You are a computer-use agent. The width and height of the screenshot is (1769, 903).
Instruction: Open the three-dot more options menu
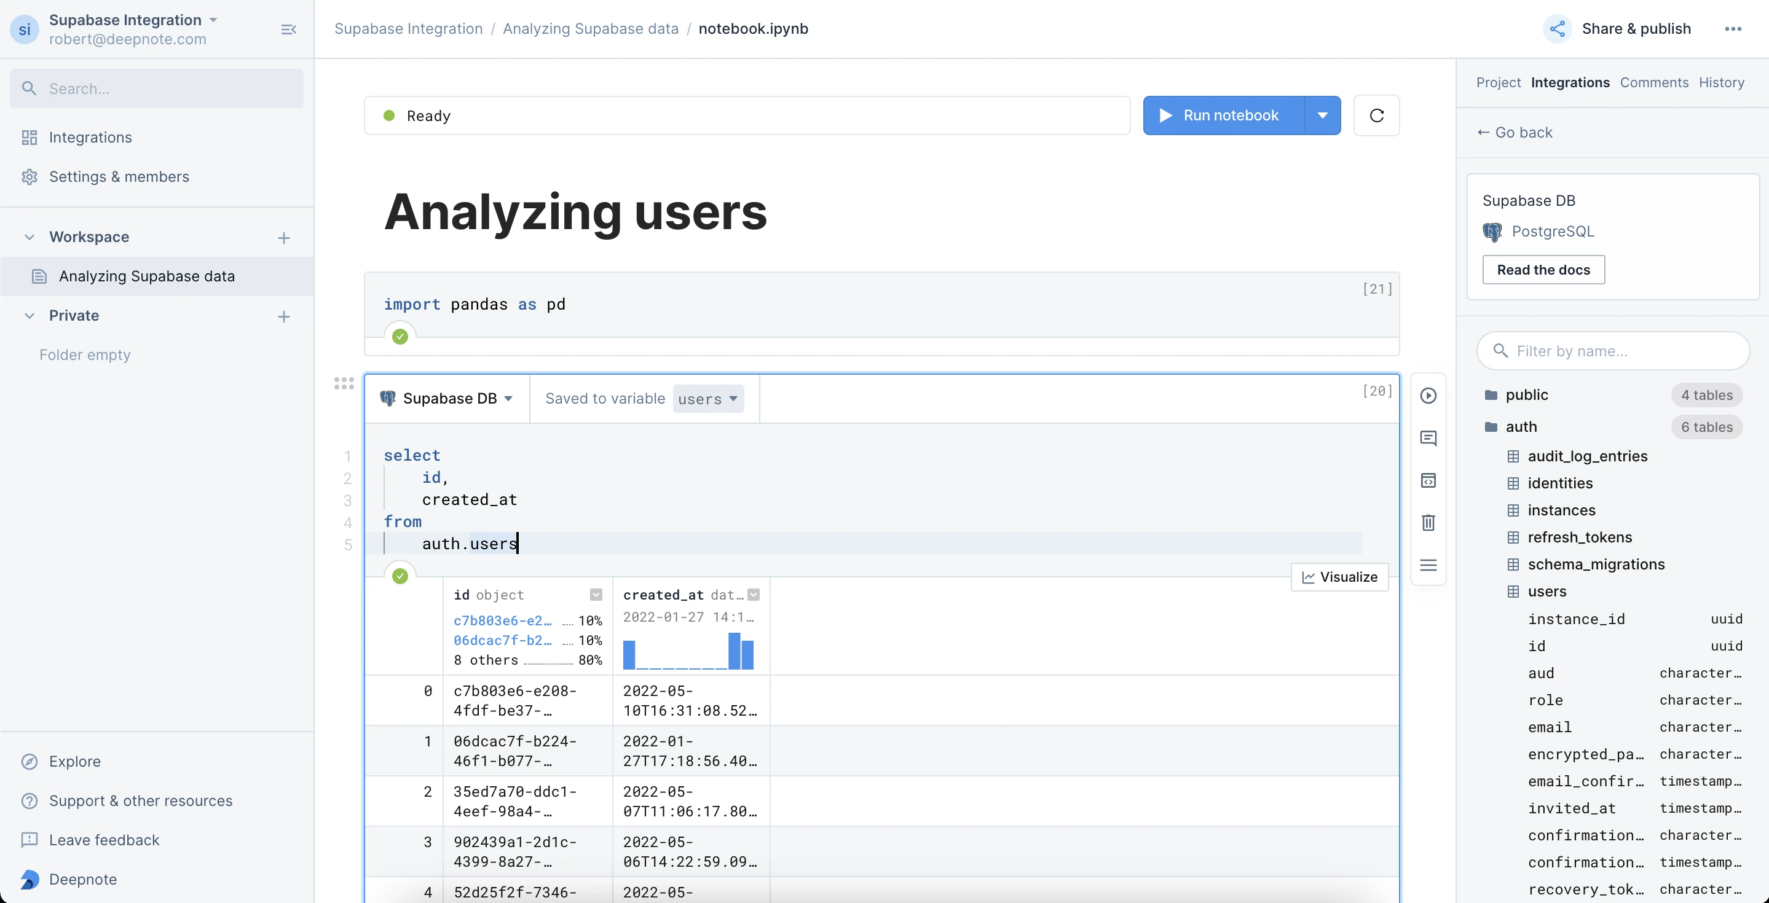(x=1733, y=29)
